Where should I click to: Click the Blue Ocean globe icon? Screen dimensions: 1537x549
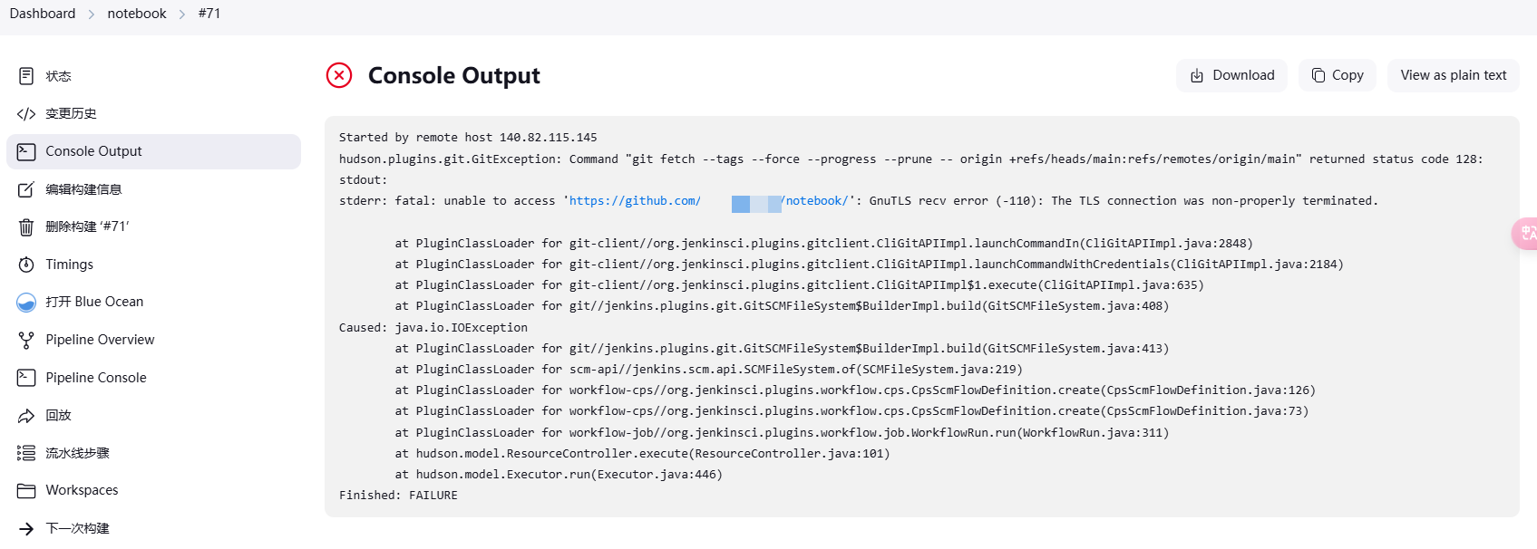(26, 303)
